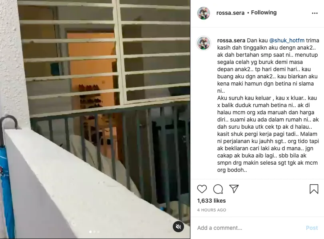
Task: Open rossa.sera profile picture in header
Action: (x=204, y=13)
